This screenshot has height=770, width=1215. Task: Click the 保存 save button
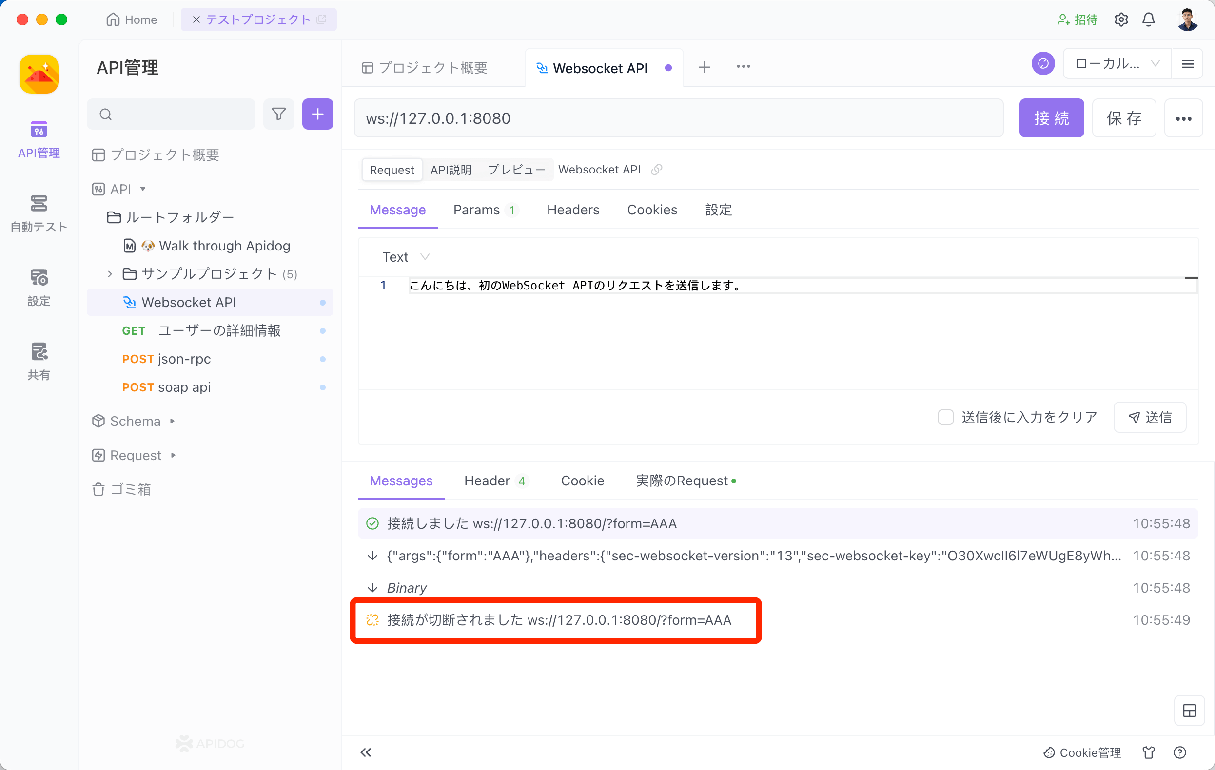pyautogui.click(x=1123, y=117)
